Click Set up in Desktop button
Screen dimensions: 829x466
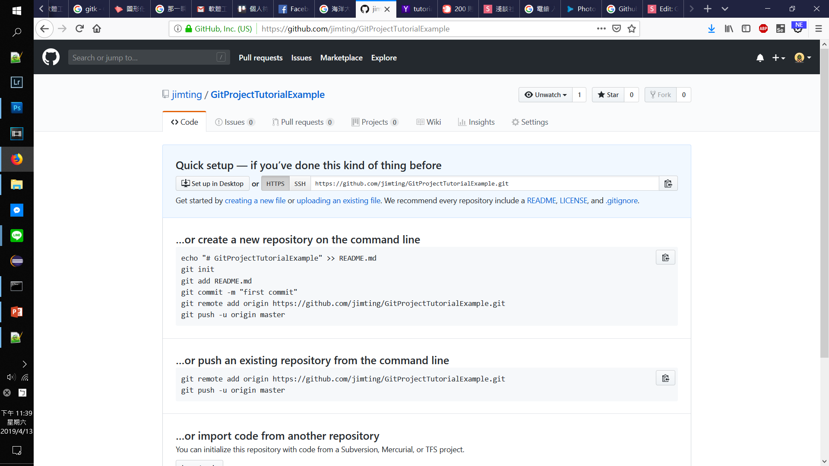pos(212,184)
